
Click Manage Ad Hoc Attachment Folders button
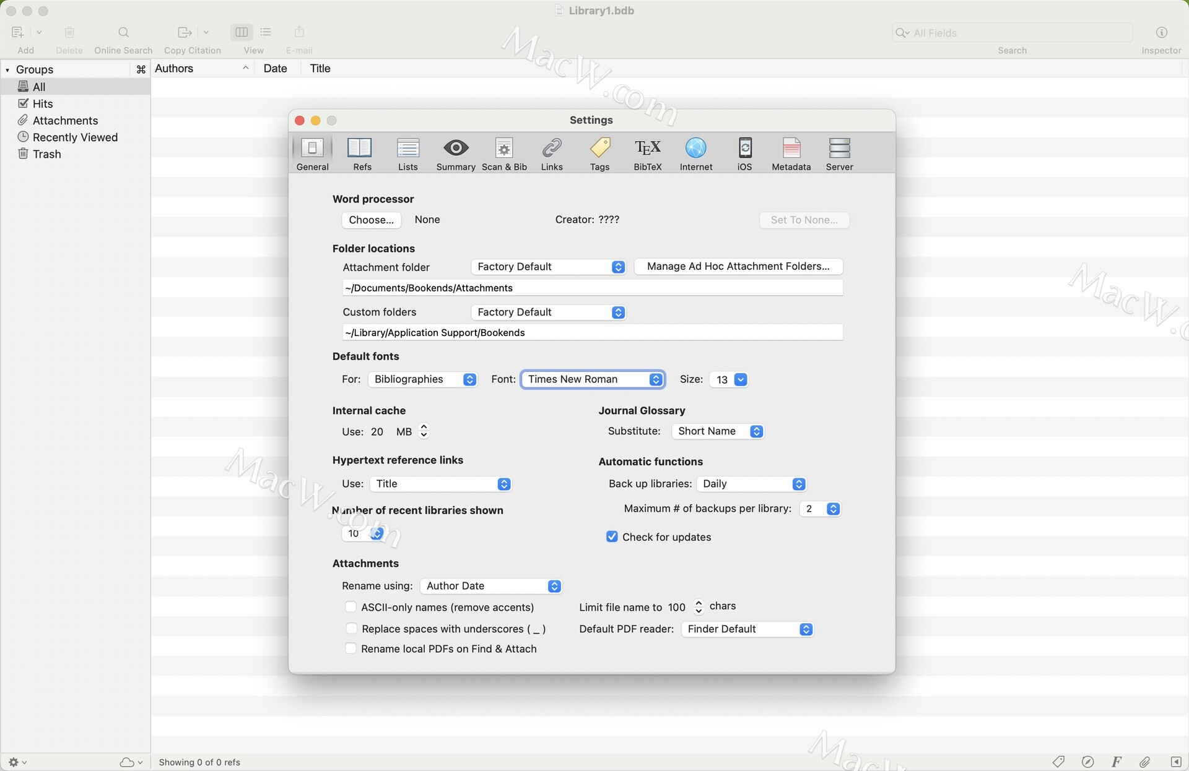(x=738, y=267)
